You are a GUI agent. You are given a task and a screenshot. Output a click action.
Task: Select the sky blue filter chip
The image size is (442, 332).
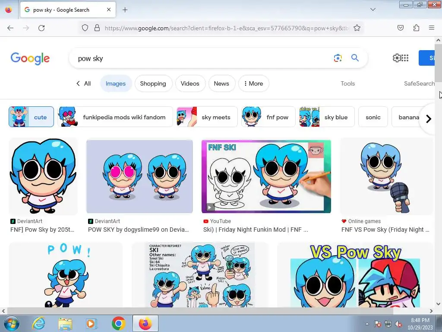pos(327,117)
